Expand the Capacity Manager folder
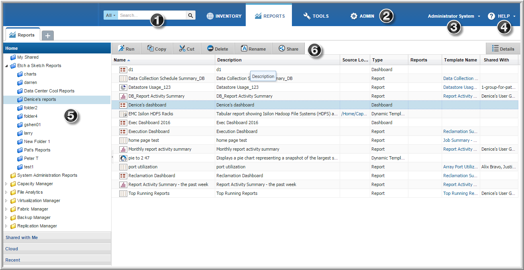Screen dimensions: 524x270 [6, 184]
